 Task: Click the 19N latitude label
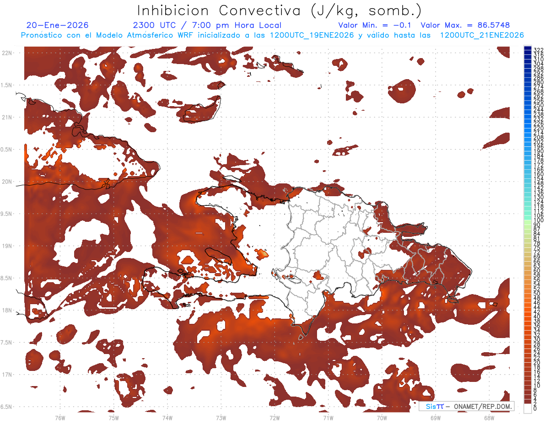[7, 246]
